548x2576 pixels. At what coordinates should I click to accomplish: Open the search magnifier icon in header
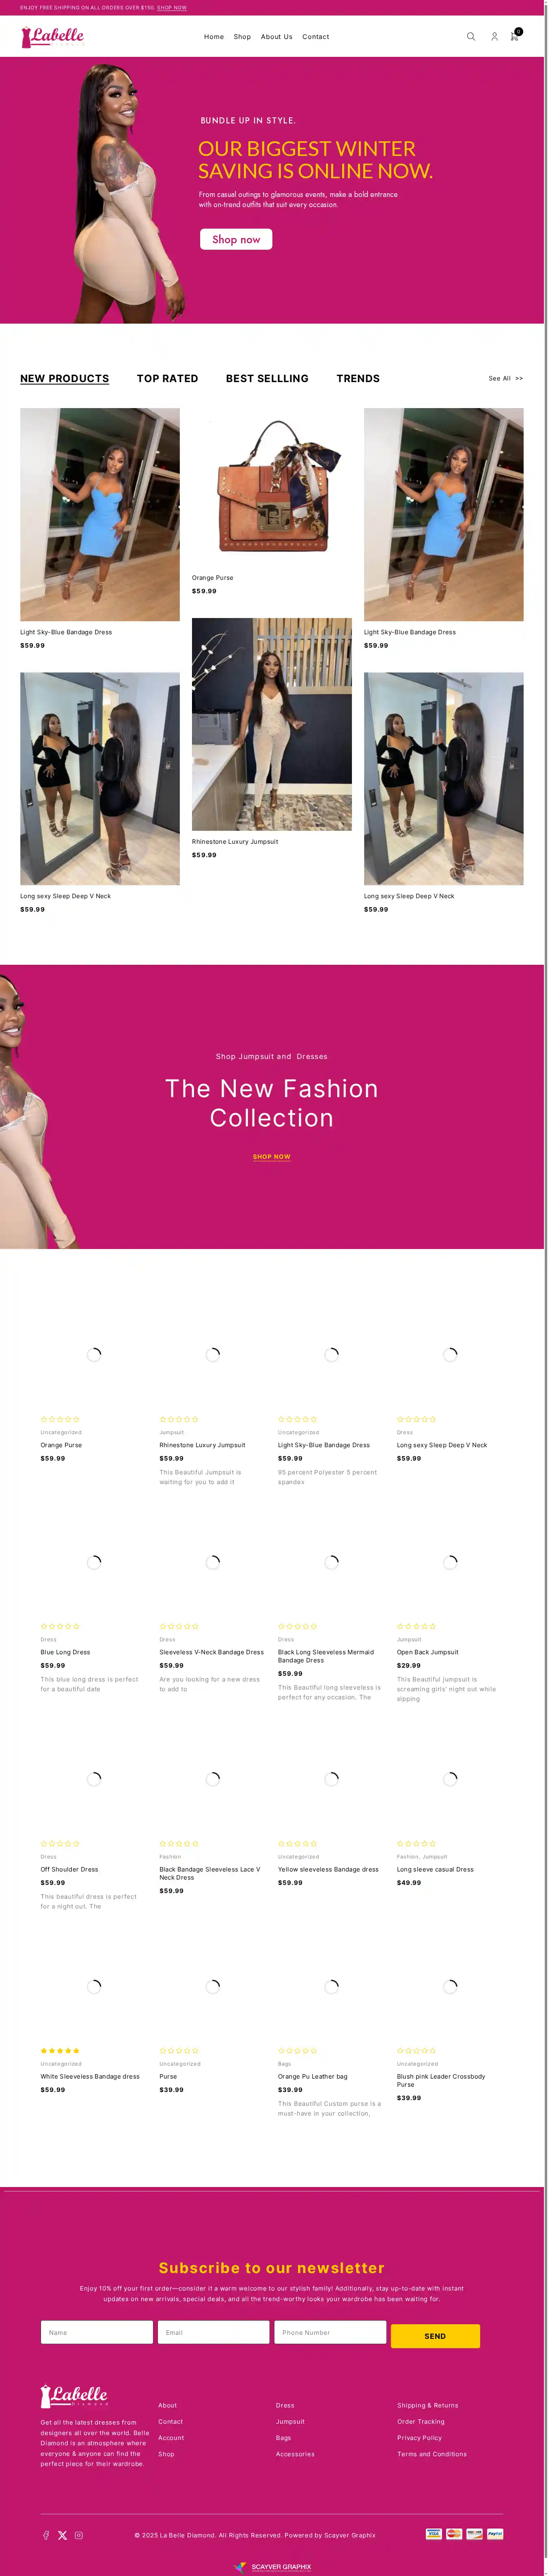[470, 37]
